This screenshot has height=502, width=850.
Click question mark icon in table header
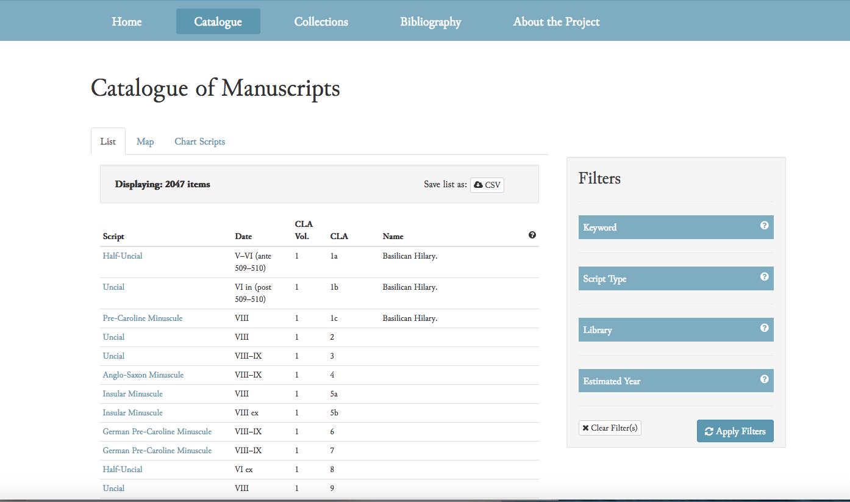point(532,235)
